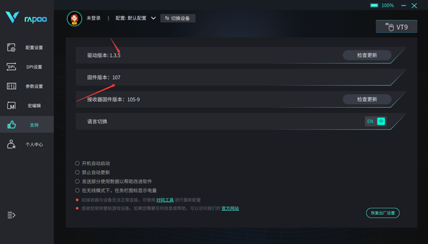Collapse sidebar with the menu lines icon

pos(11,215)
